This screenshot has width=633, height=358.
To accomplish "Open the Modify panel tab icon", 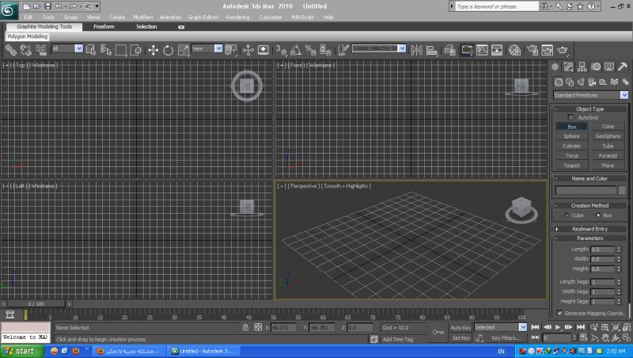I will click(x=570, y=67).
